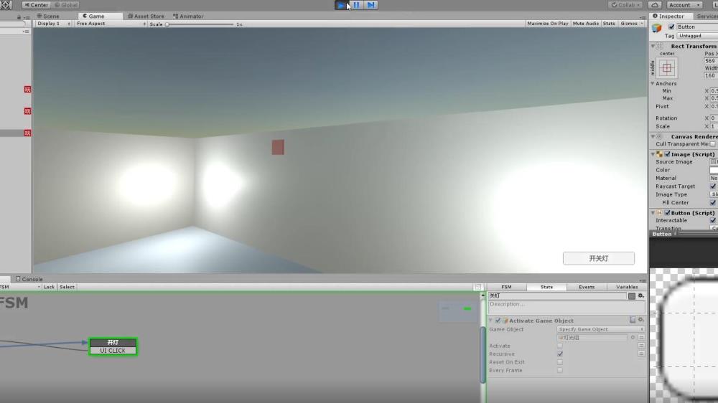718x403 pixels.
Task: Click the UI CLICK transition event
Action: click(113, 351)
